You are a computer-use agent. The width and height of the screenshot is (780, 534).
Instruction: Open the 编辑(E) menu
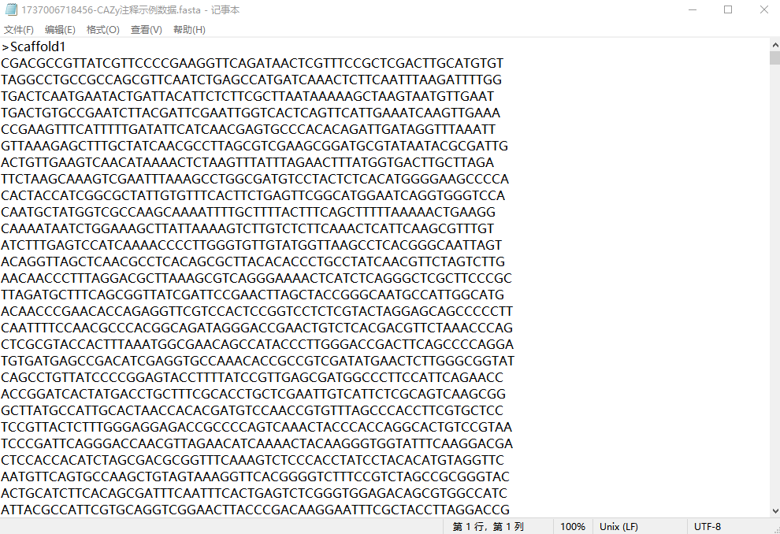(x=60, y=30)
